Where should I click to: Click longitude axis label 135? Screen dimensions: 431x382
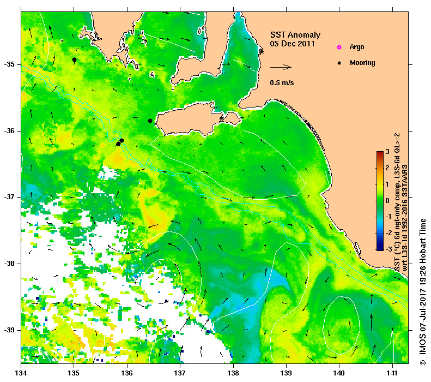point(74,373)
